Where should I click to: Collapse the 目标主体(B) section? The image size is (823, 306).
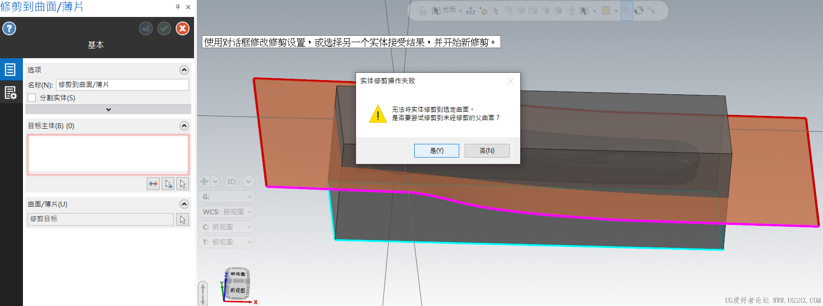[x=184, y=126]
